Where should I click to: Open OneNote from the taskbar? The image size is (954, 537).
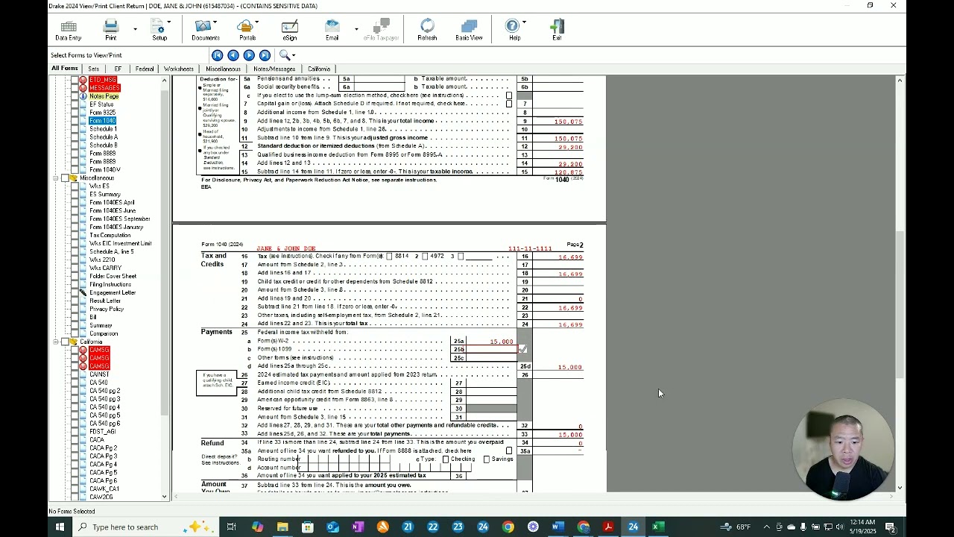[357, 527]
